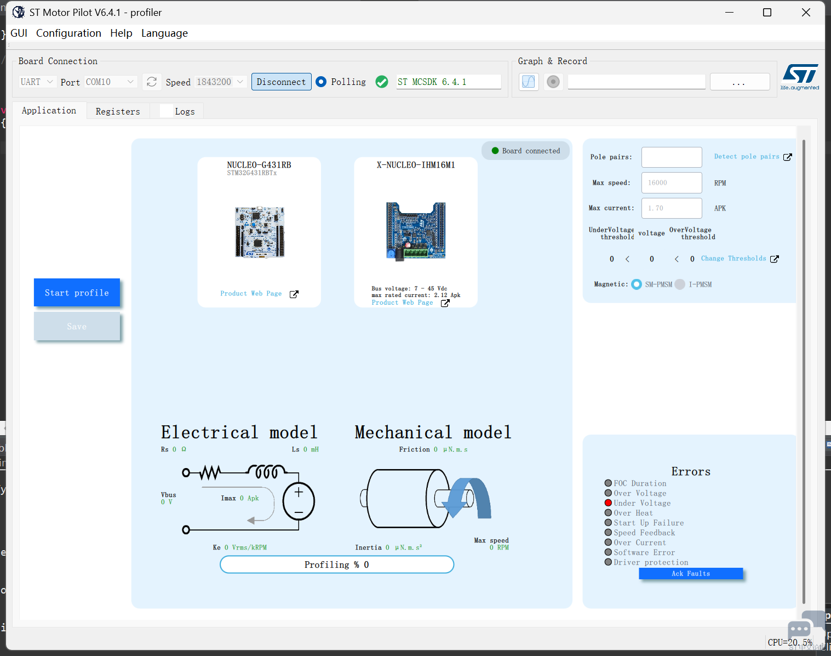
Task: Click external link icon for X-NUCLEO-IHM16M1 product page
Action: click(445, 303)
